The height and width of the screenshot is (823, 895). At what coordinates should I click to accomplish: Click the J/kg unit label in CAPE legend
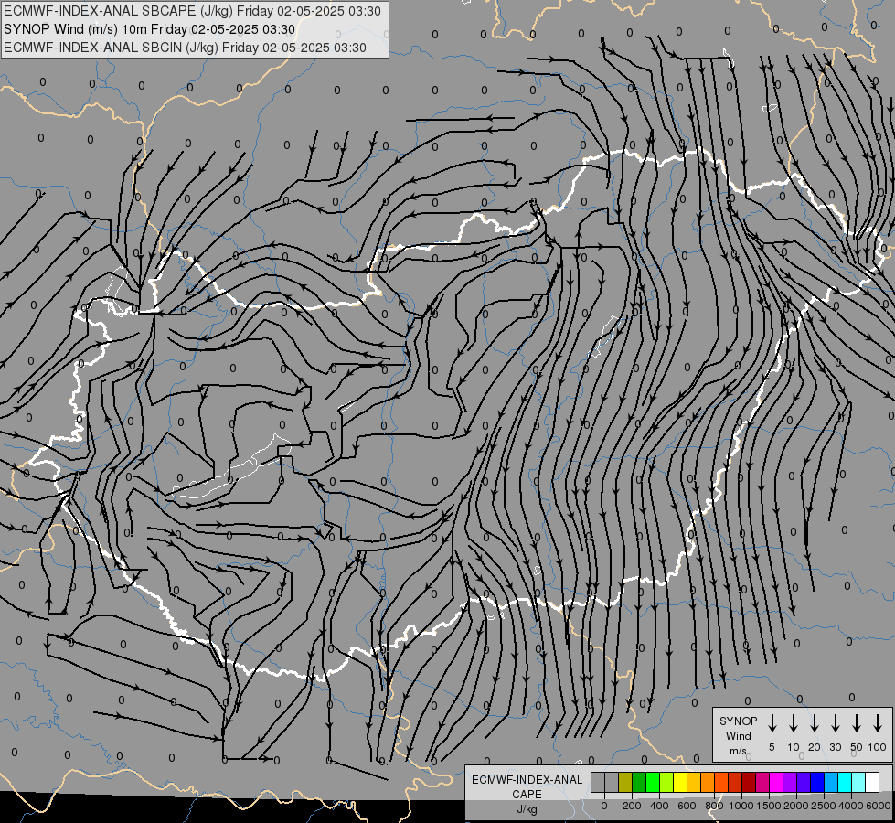(x=527, y=809)
